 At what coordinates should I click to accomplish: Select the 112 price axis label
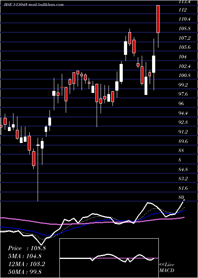click(x=183, y=10)
